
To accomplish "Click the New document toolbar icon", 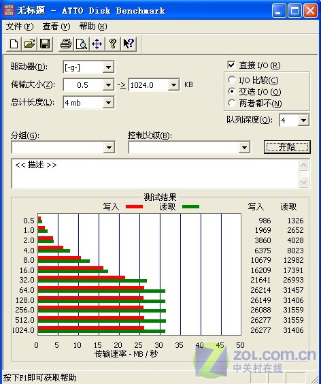I will tap(14, 44).
